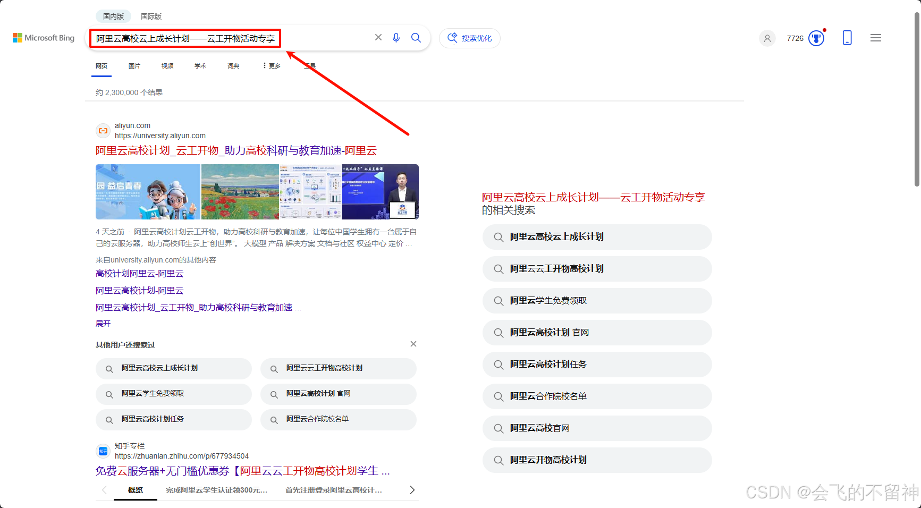Click the page vertical scrollbar thumb
The width and height of the screenshot is (921, 508).
click(917, 98)
